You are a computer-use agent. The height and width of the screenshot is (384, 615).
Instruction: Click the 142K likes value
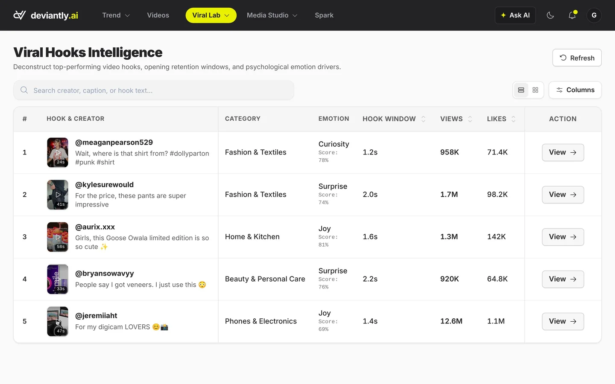496,237
